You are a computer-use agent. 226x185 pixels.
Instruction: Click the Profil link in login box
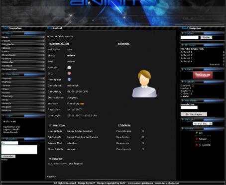coord(16,129)
